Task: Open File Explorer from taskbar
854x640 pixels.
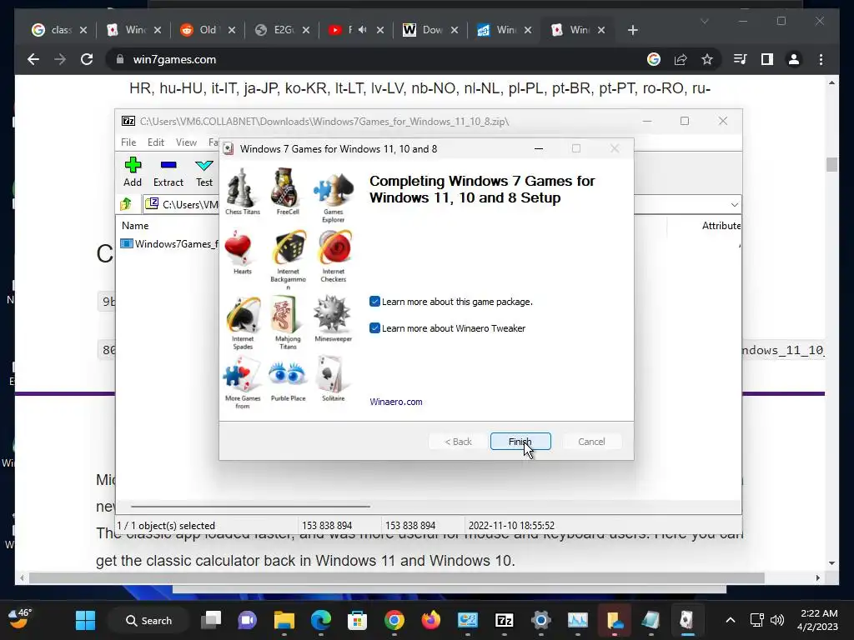Action: pos(284,620)
